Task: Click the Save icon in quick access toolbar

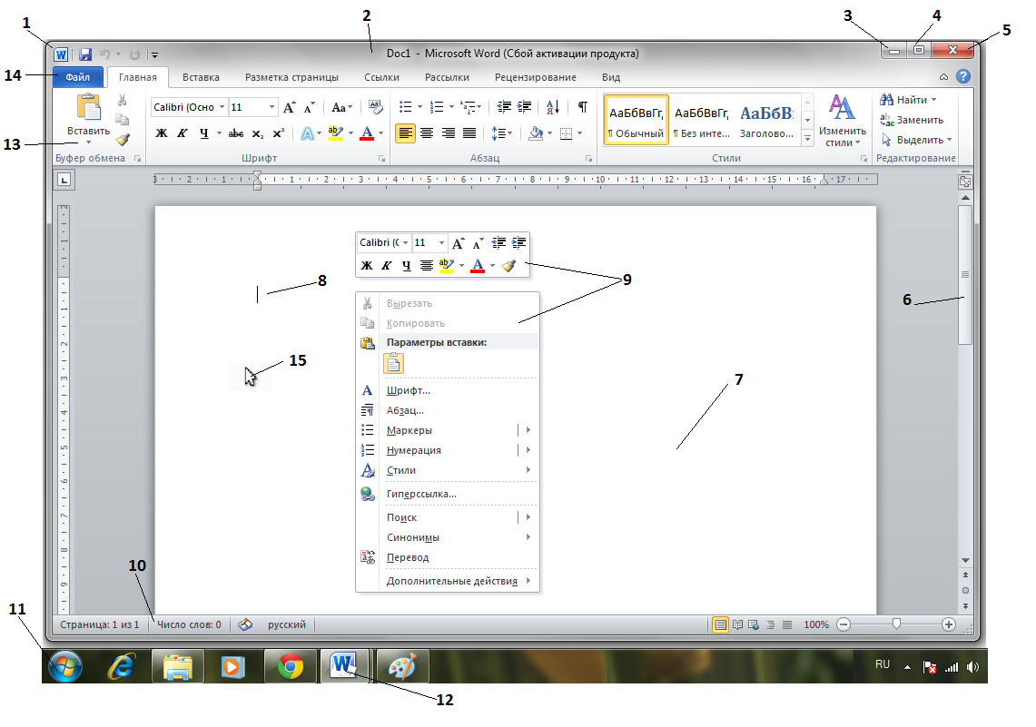Action: click(85, 54)
